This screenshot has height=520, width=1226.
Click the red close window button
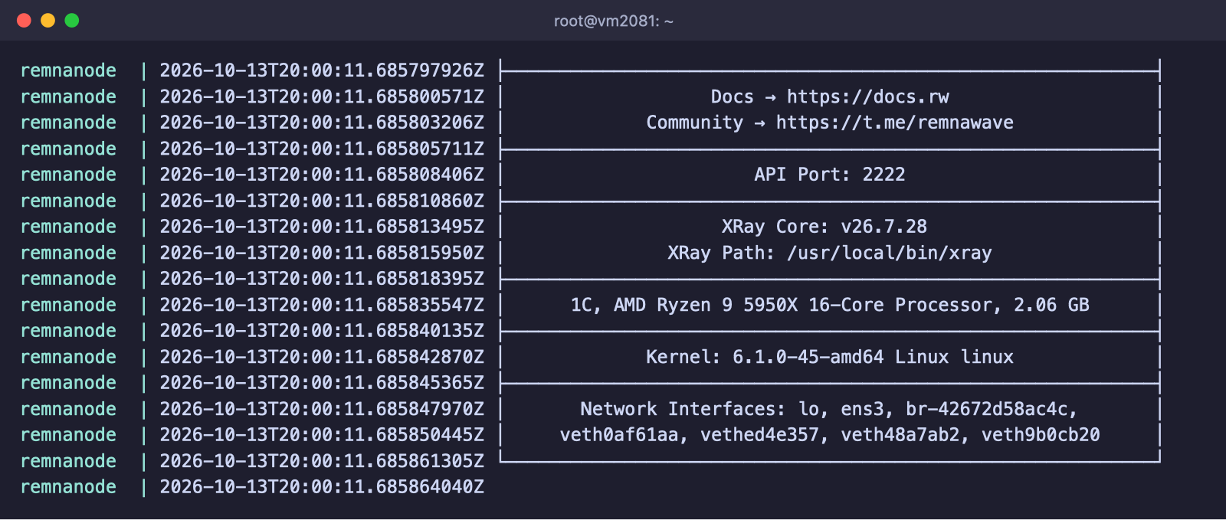click(24, 21)
